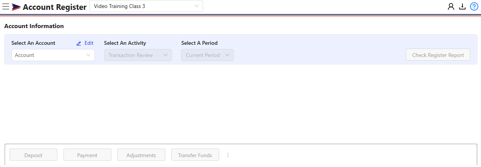
Task: Expand the Transaction Review activity dropdown
Action: [x=138, y=55]
